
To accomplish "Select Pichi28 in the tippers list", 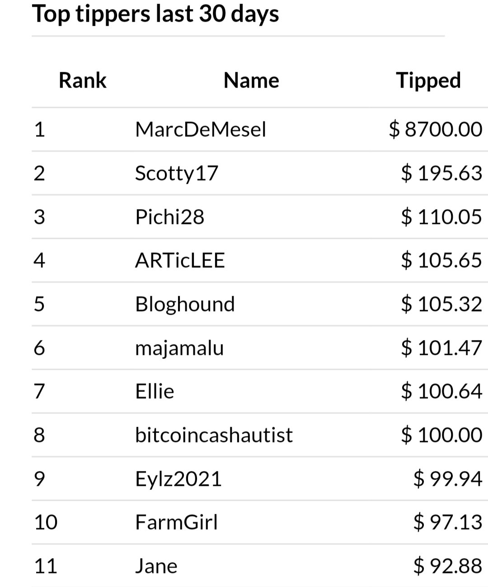I will 169,217.
